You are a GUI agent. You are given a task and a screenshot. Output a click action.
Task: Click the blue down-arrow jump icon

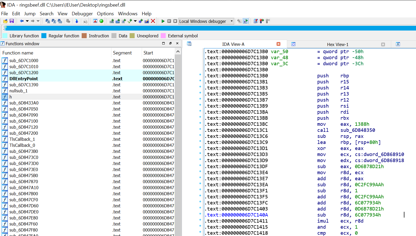point(77,21)
